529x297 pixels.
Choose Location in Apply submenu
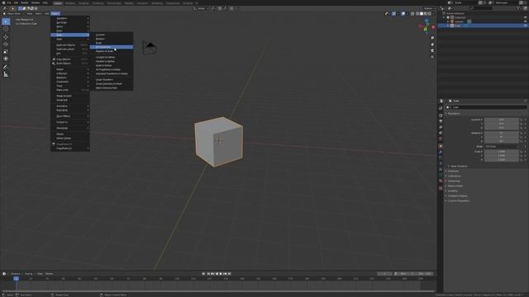pyautogui.click(x=112, y=35)
